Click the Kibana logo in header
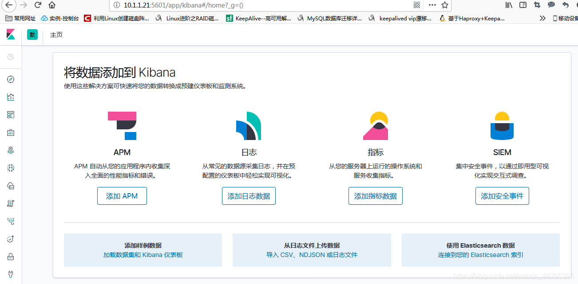The height and width of the screenshot is (284, 578). (11, 35)
